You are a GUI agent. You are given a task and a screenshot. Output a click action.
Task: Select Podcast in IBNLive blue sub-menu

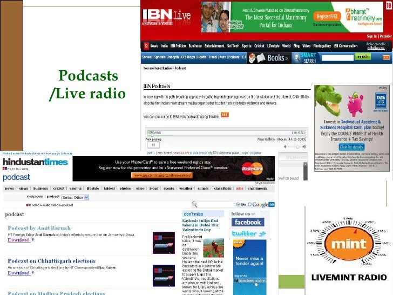[234, 57]
